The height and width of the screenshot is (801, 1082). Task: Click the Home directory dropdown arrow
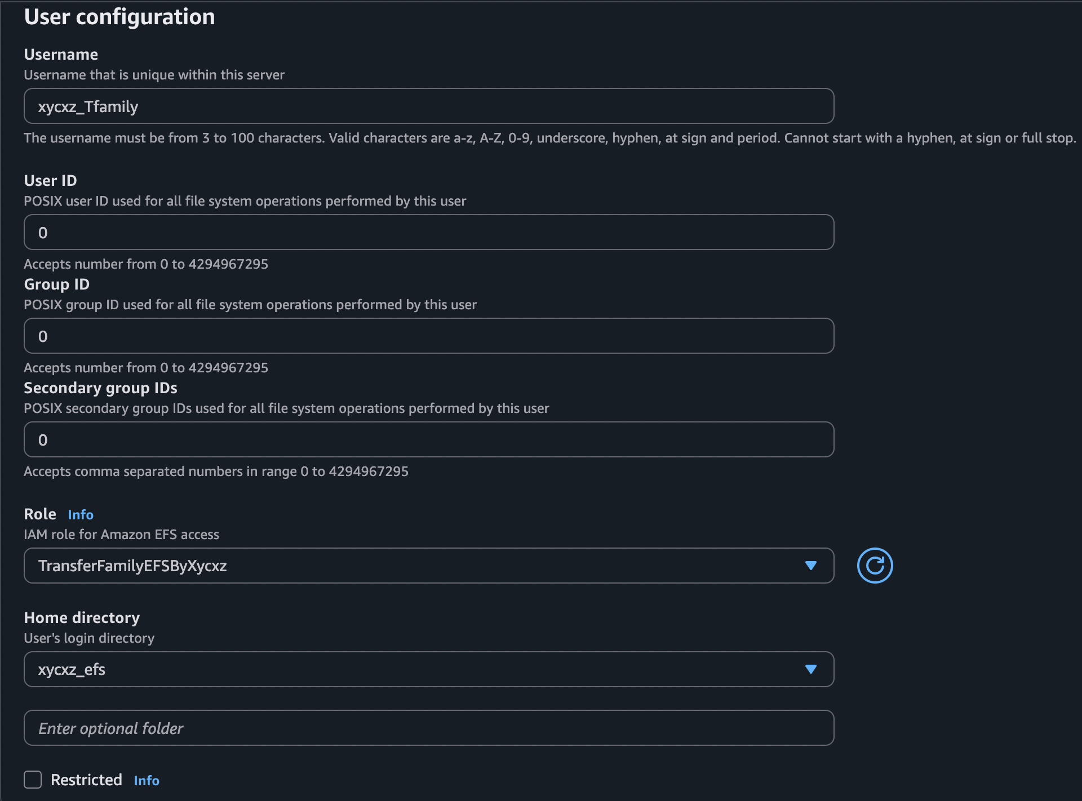[x=811, y=669]
